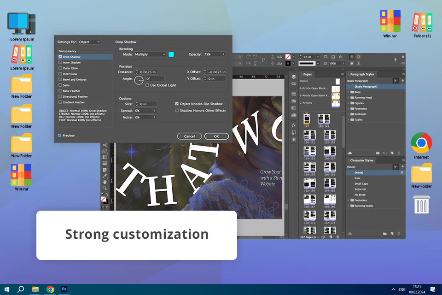
Task: Click the Distance 0.0625 in field
Action: point(148,72)
